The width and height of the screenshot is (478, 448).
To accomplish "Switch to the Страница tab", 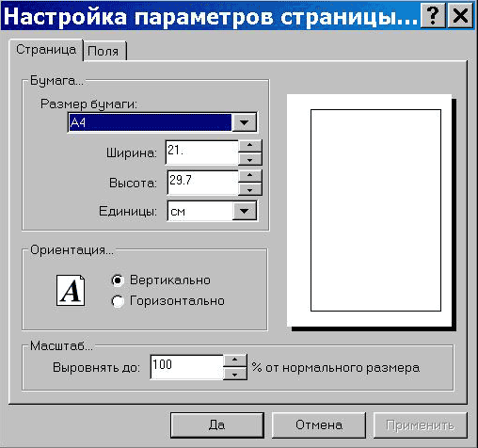I will pos(46,50).
